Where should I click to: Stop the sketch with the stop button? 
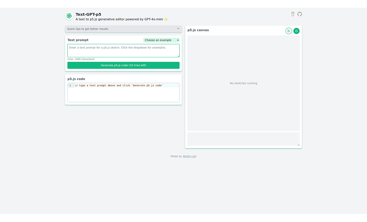point(296,31)
